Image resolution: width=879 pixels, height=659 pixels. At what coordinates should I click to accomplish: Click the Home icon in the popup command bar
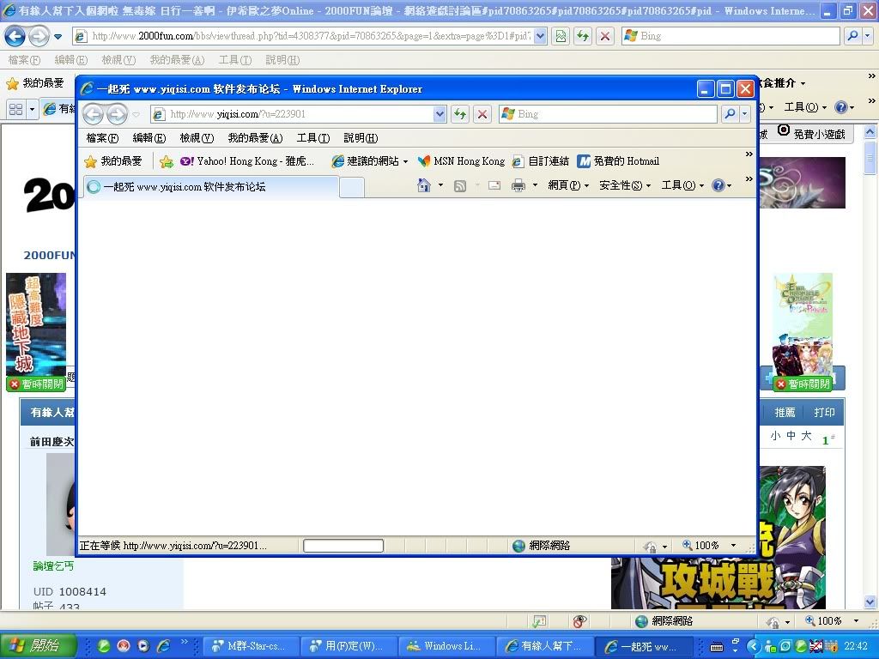click(x=423, y=185)
